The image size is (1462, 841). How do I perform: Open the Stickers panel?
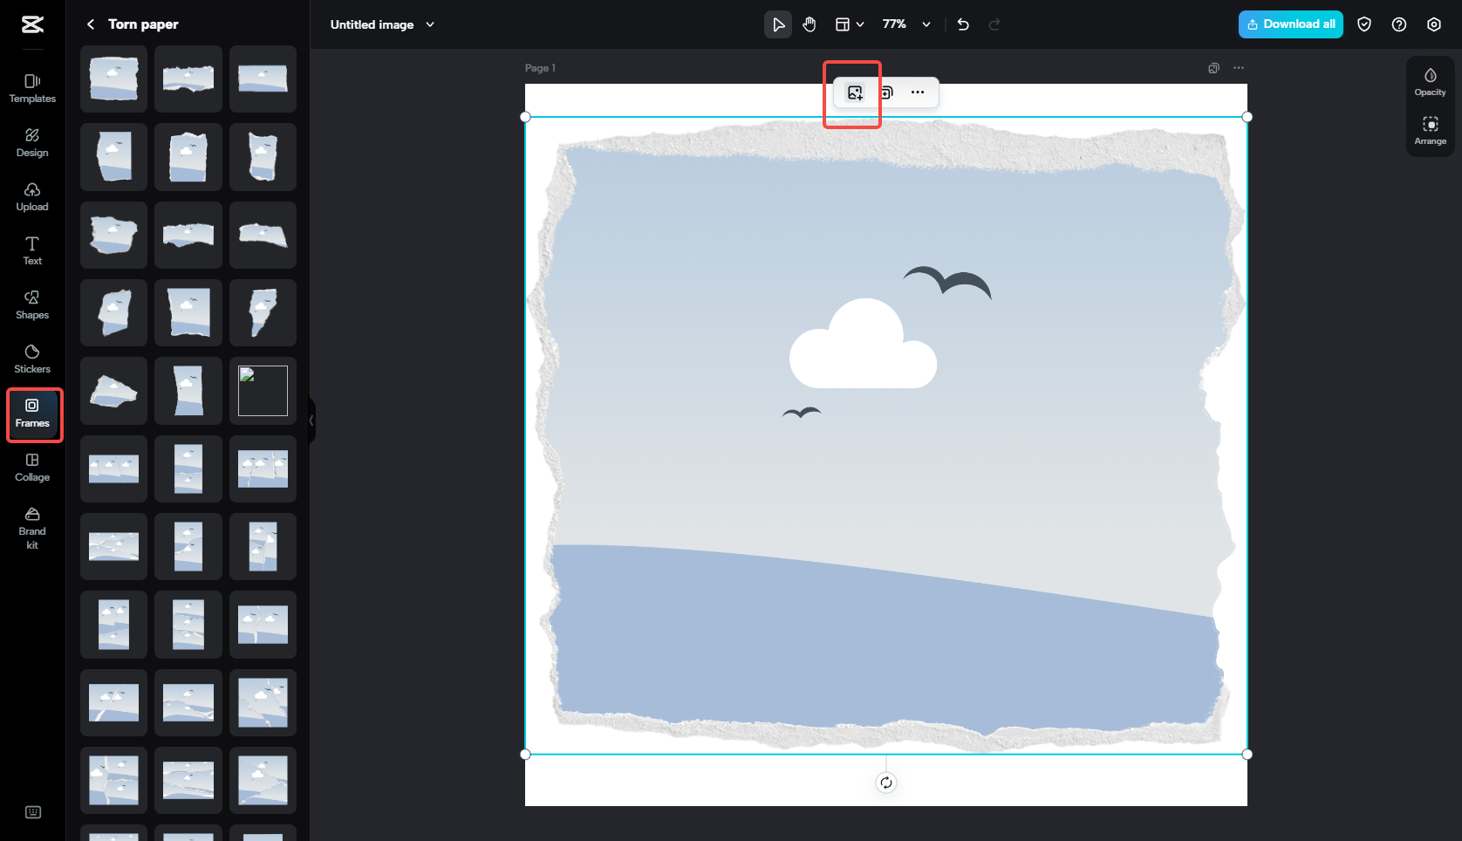pyautogui.click(x=32, y=358)
